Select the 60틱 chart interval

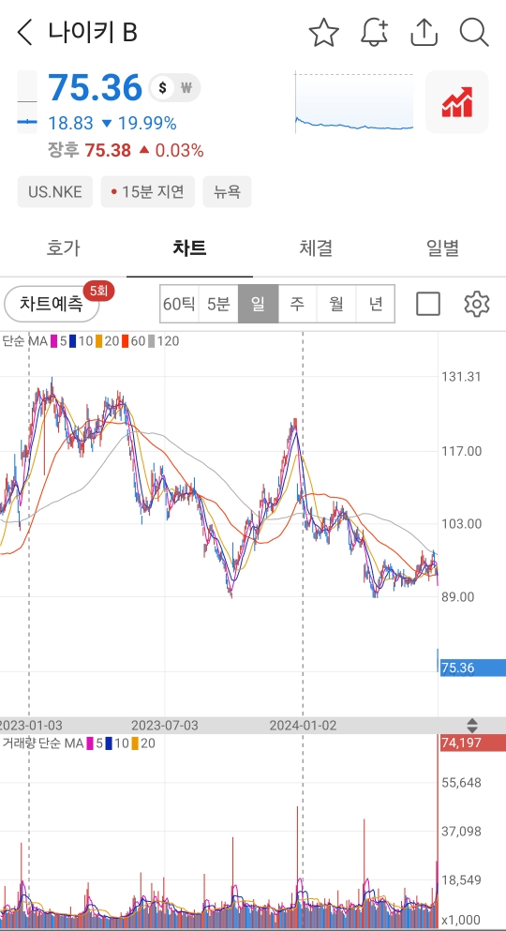pyautogui.click(x=179, y=304)
